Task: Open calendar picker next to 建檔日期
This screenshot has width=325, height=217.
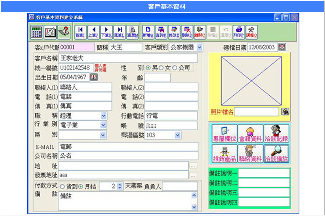Action: point(282,47)
